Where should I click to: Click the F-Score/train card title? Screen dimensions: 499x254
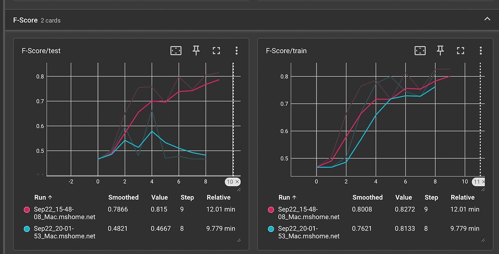(286, 51)
